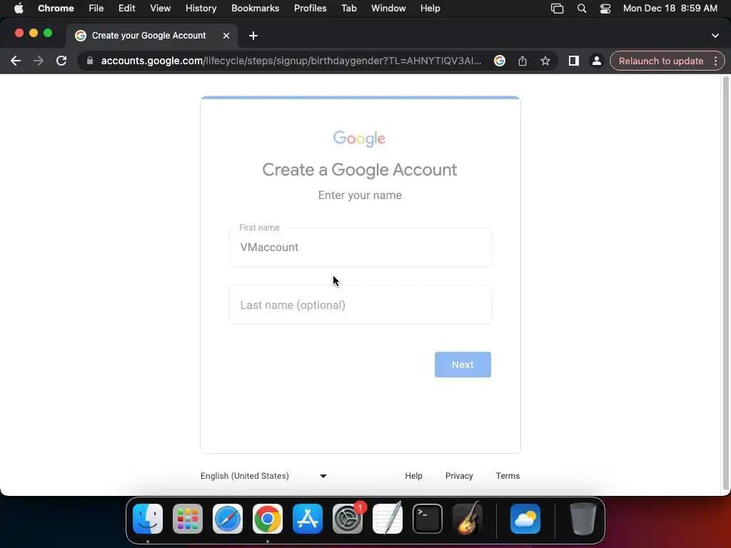
Task: Open Chrome three-dot menu
Action: [x=715, y=61]
